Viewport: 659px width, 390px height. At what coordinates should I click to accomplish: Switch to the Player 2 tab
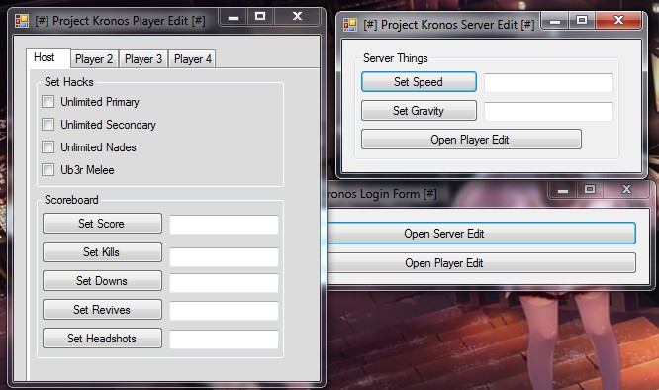(94, 59)
